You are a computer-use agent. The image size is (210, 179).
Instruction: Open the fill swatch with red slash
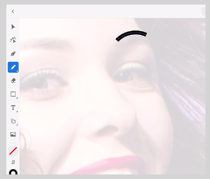[13, 151]
